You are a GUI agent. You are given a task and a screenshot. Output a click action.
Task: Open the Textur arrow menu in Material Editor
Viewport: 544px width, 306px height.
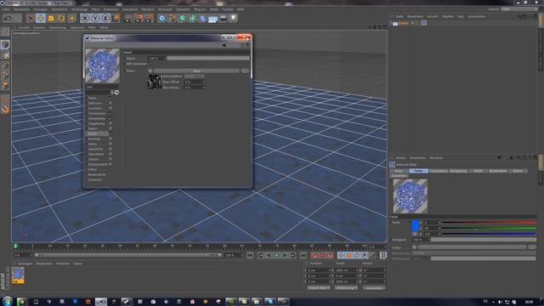coord(150,71)
